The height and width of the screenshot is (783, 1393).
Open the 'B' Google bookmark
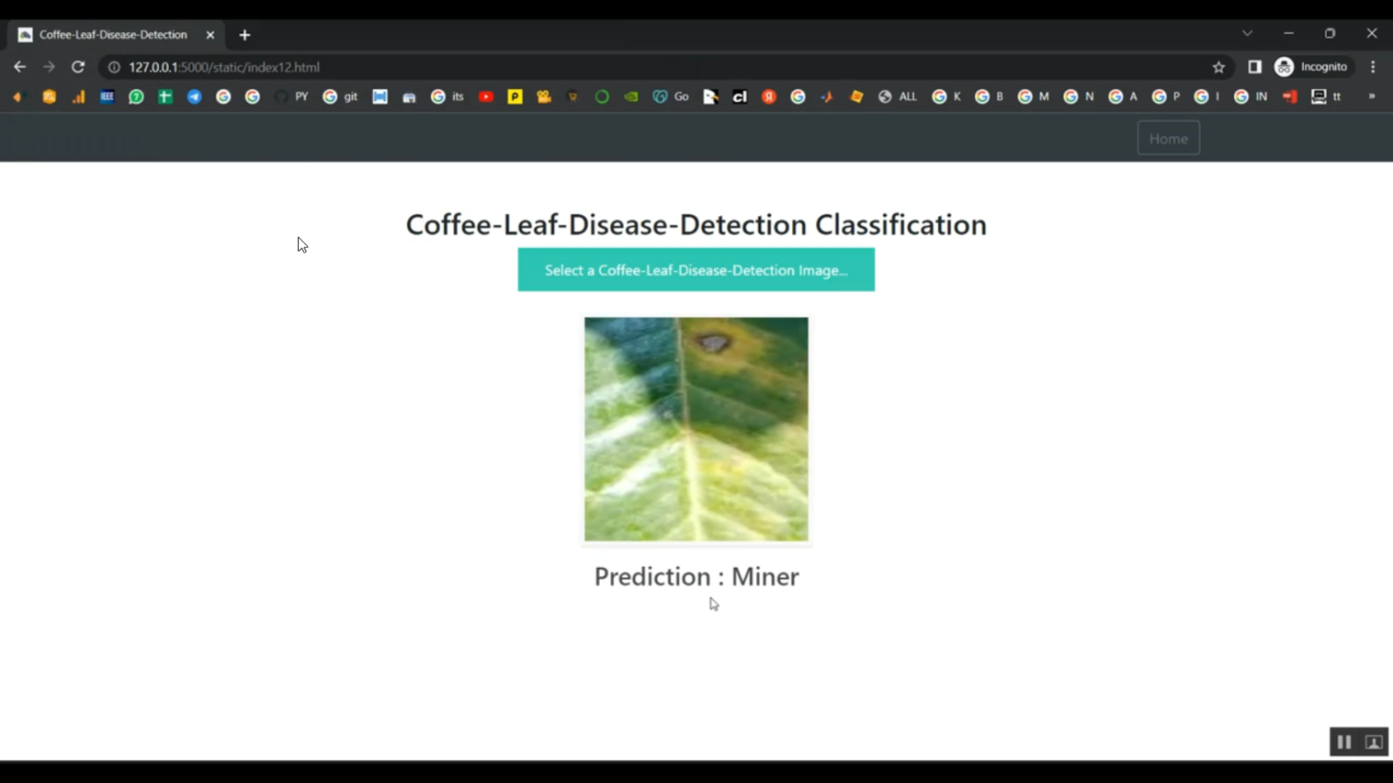point(989,96)
